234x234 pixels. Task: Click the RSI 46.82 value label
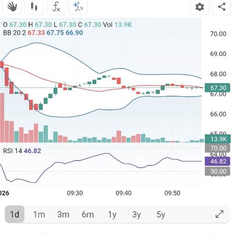point(218,161)
